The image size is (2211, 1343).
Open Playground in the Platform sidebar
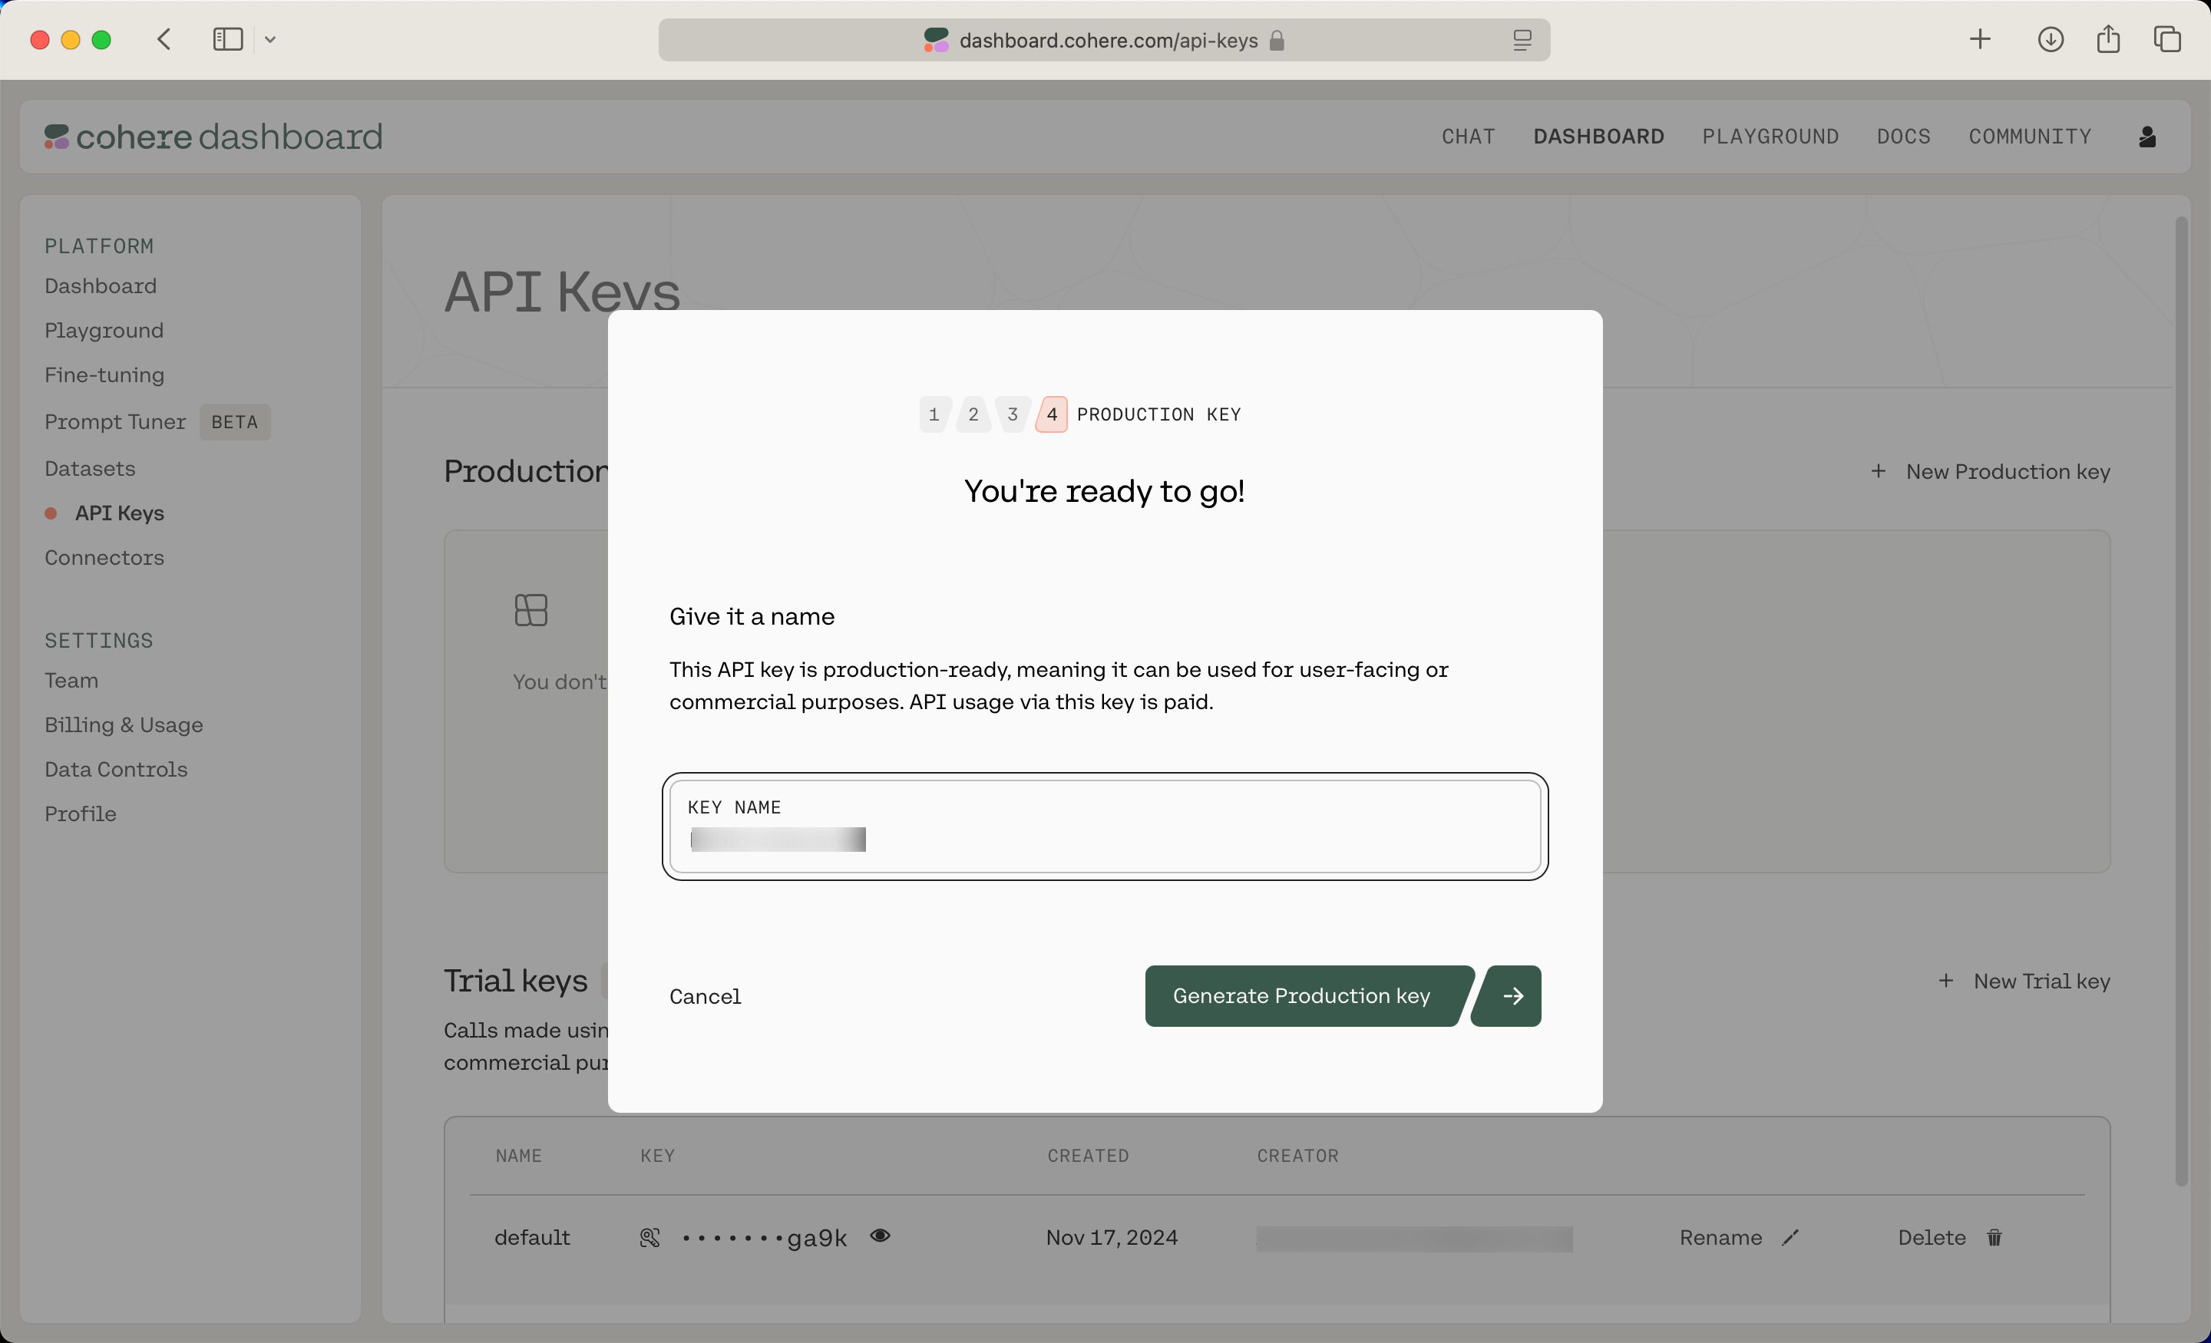point(104,331)
